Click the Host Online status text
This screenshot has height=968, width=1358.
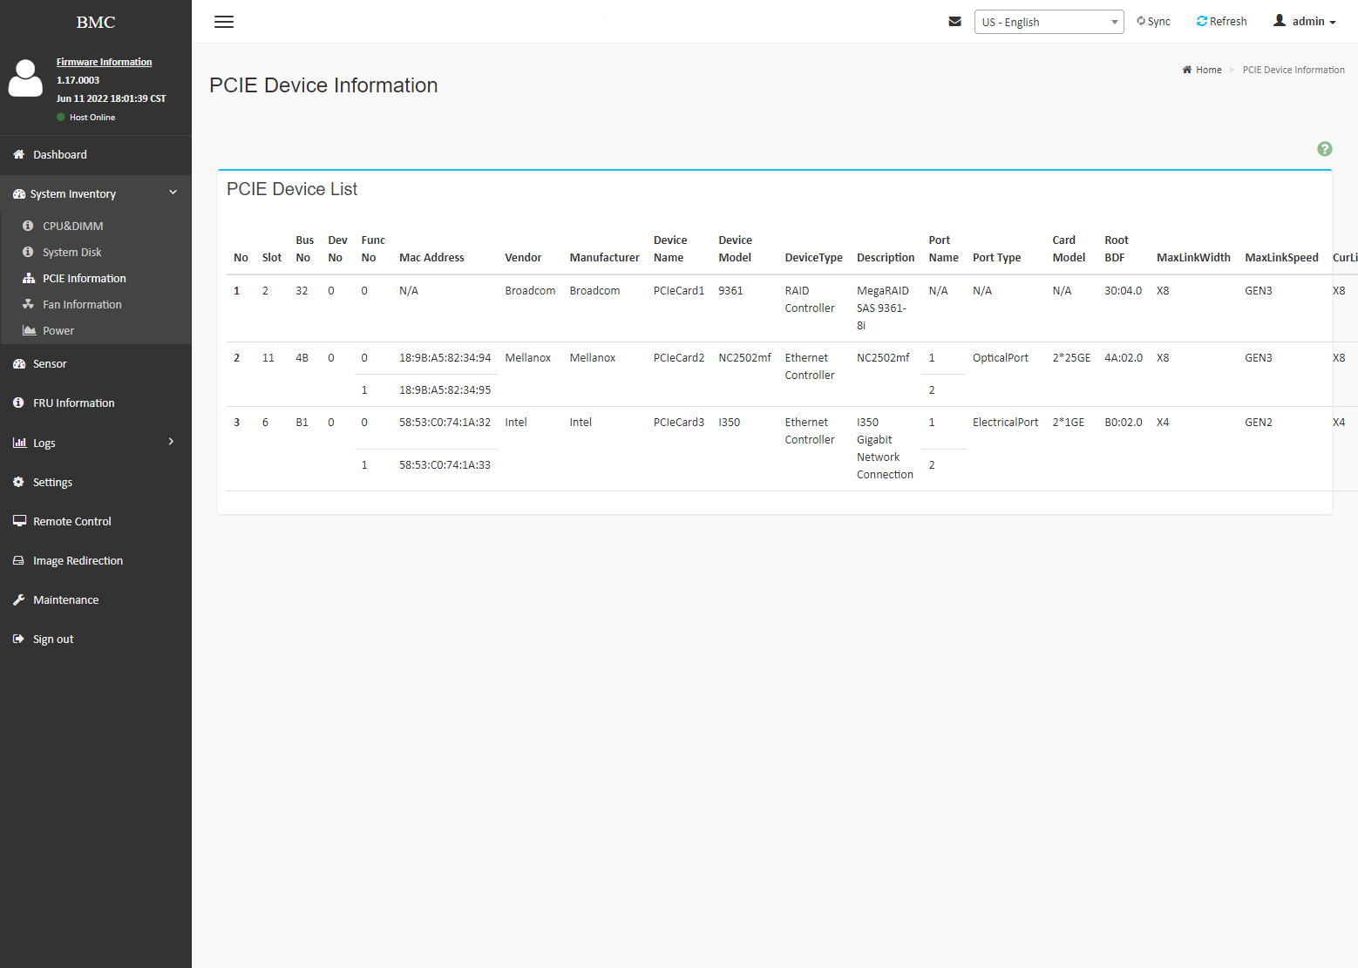(x=92, y=117)
